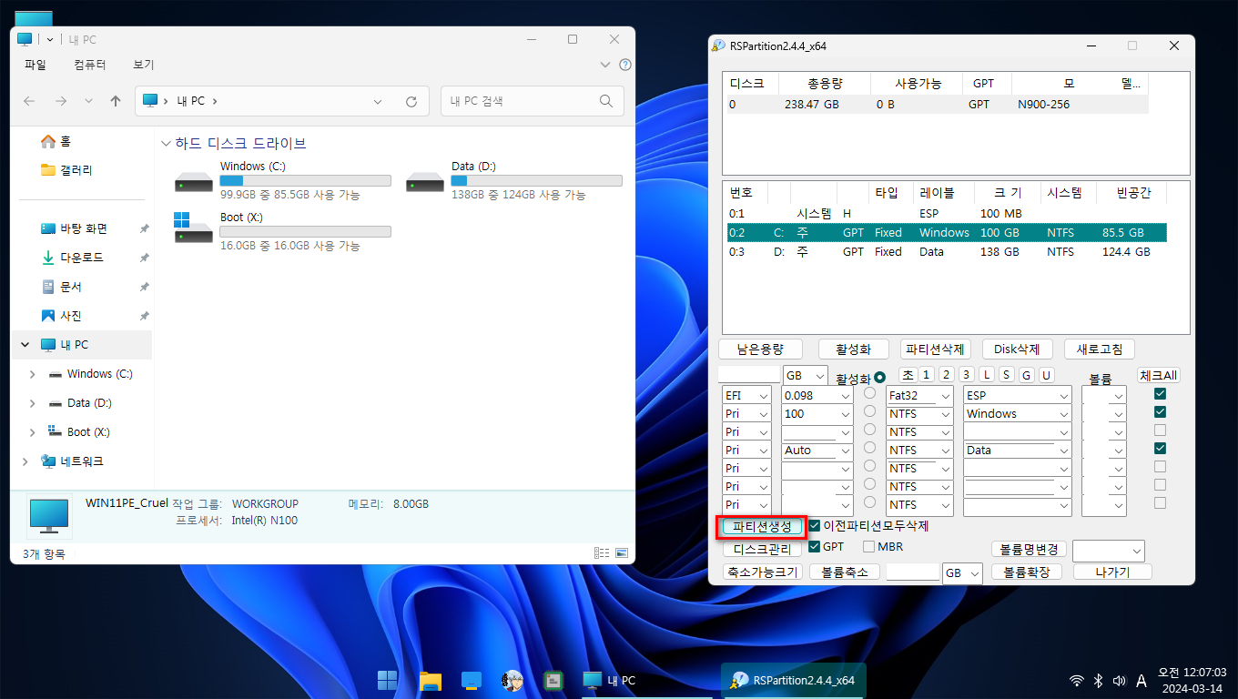Click the up-one-level arrow in Explorer
This screenshot has height=699, width=1238.
tap(116, 101)
